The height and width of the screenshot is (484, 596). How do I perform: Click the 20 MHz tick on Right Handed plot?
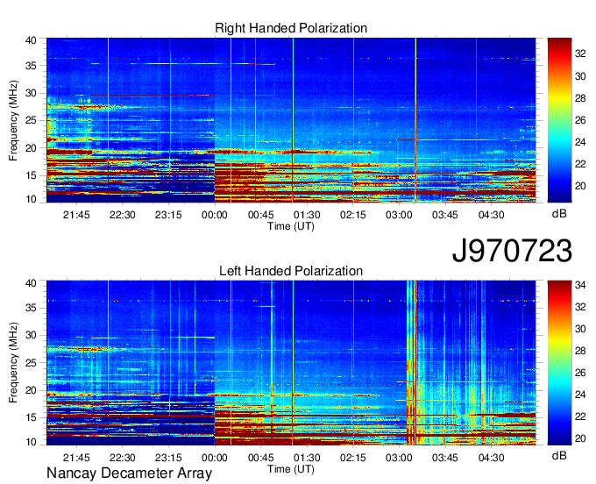tap(31, 148)
